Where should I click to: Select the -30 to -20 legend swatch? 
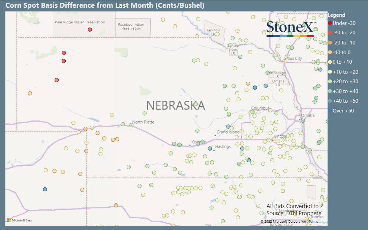click(330, 33)
